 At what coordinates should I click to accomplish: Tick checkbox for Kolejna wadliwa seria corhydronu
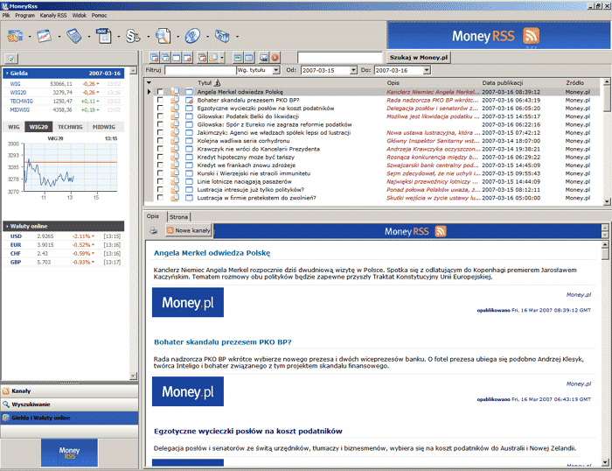(160, 141)
